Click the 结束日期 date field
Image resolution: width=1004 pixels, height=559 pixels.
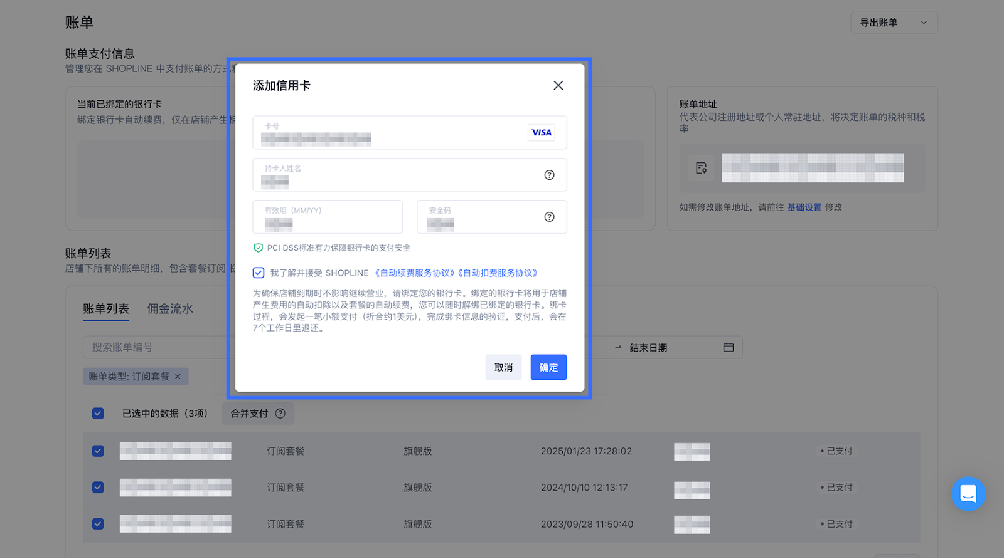[648, 348]
